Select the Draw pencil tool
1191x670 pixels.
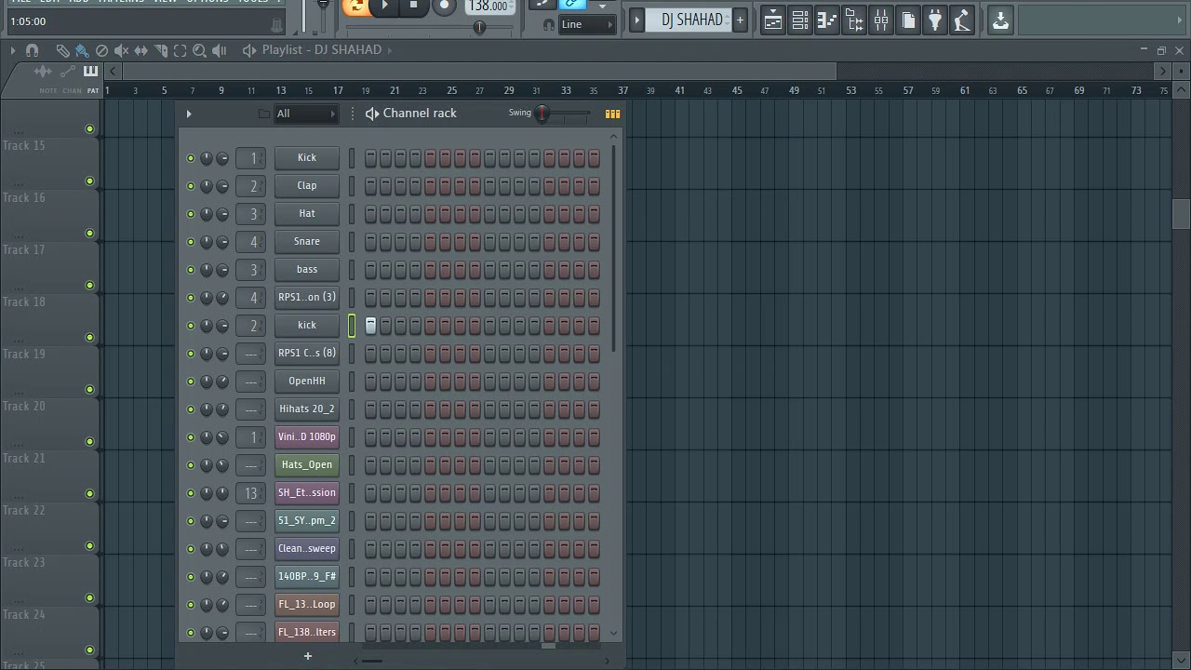[62, 50]
